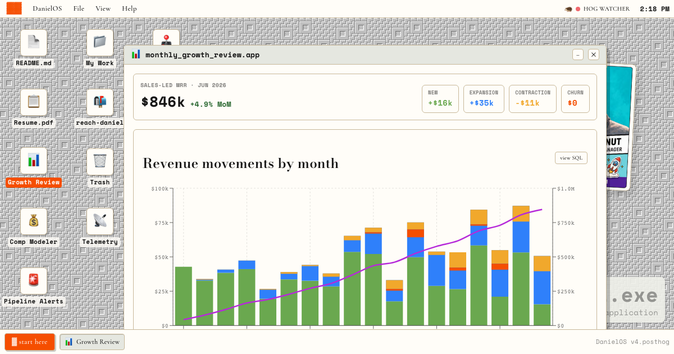The width and height of the screenshot is (674, 354).
Task: Launch the Comp Modeler money bag icon
Action: click(34, 221)
